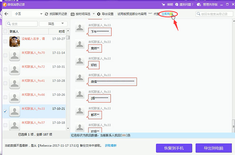The image size is (235, 155).
Task: Sort by the 联系人 column header
Action: click(x=14, y=31)
